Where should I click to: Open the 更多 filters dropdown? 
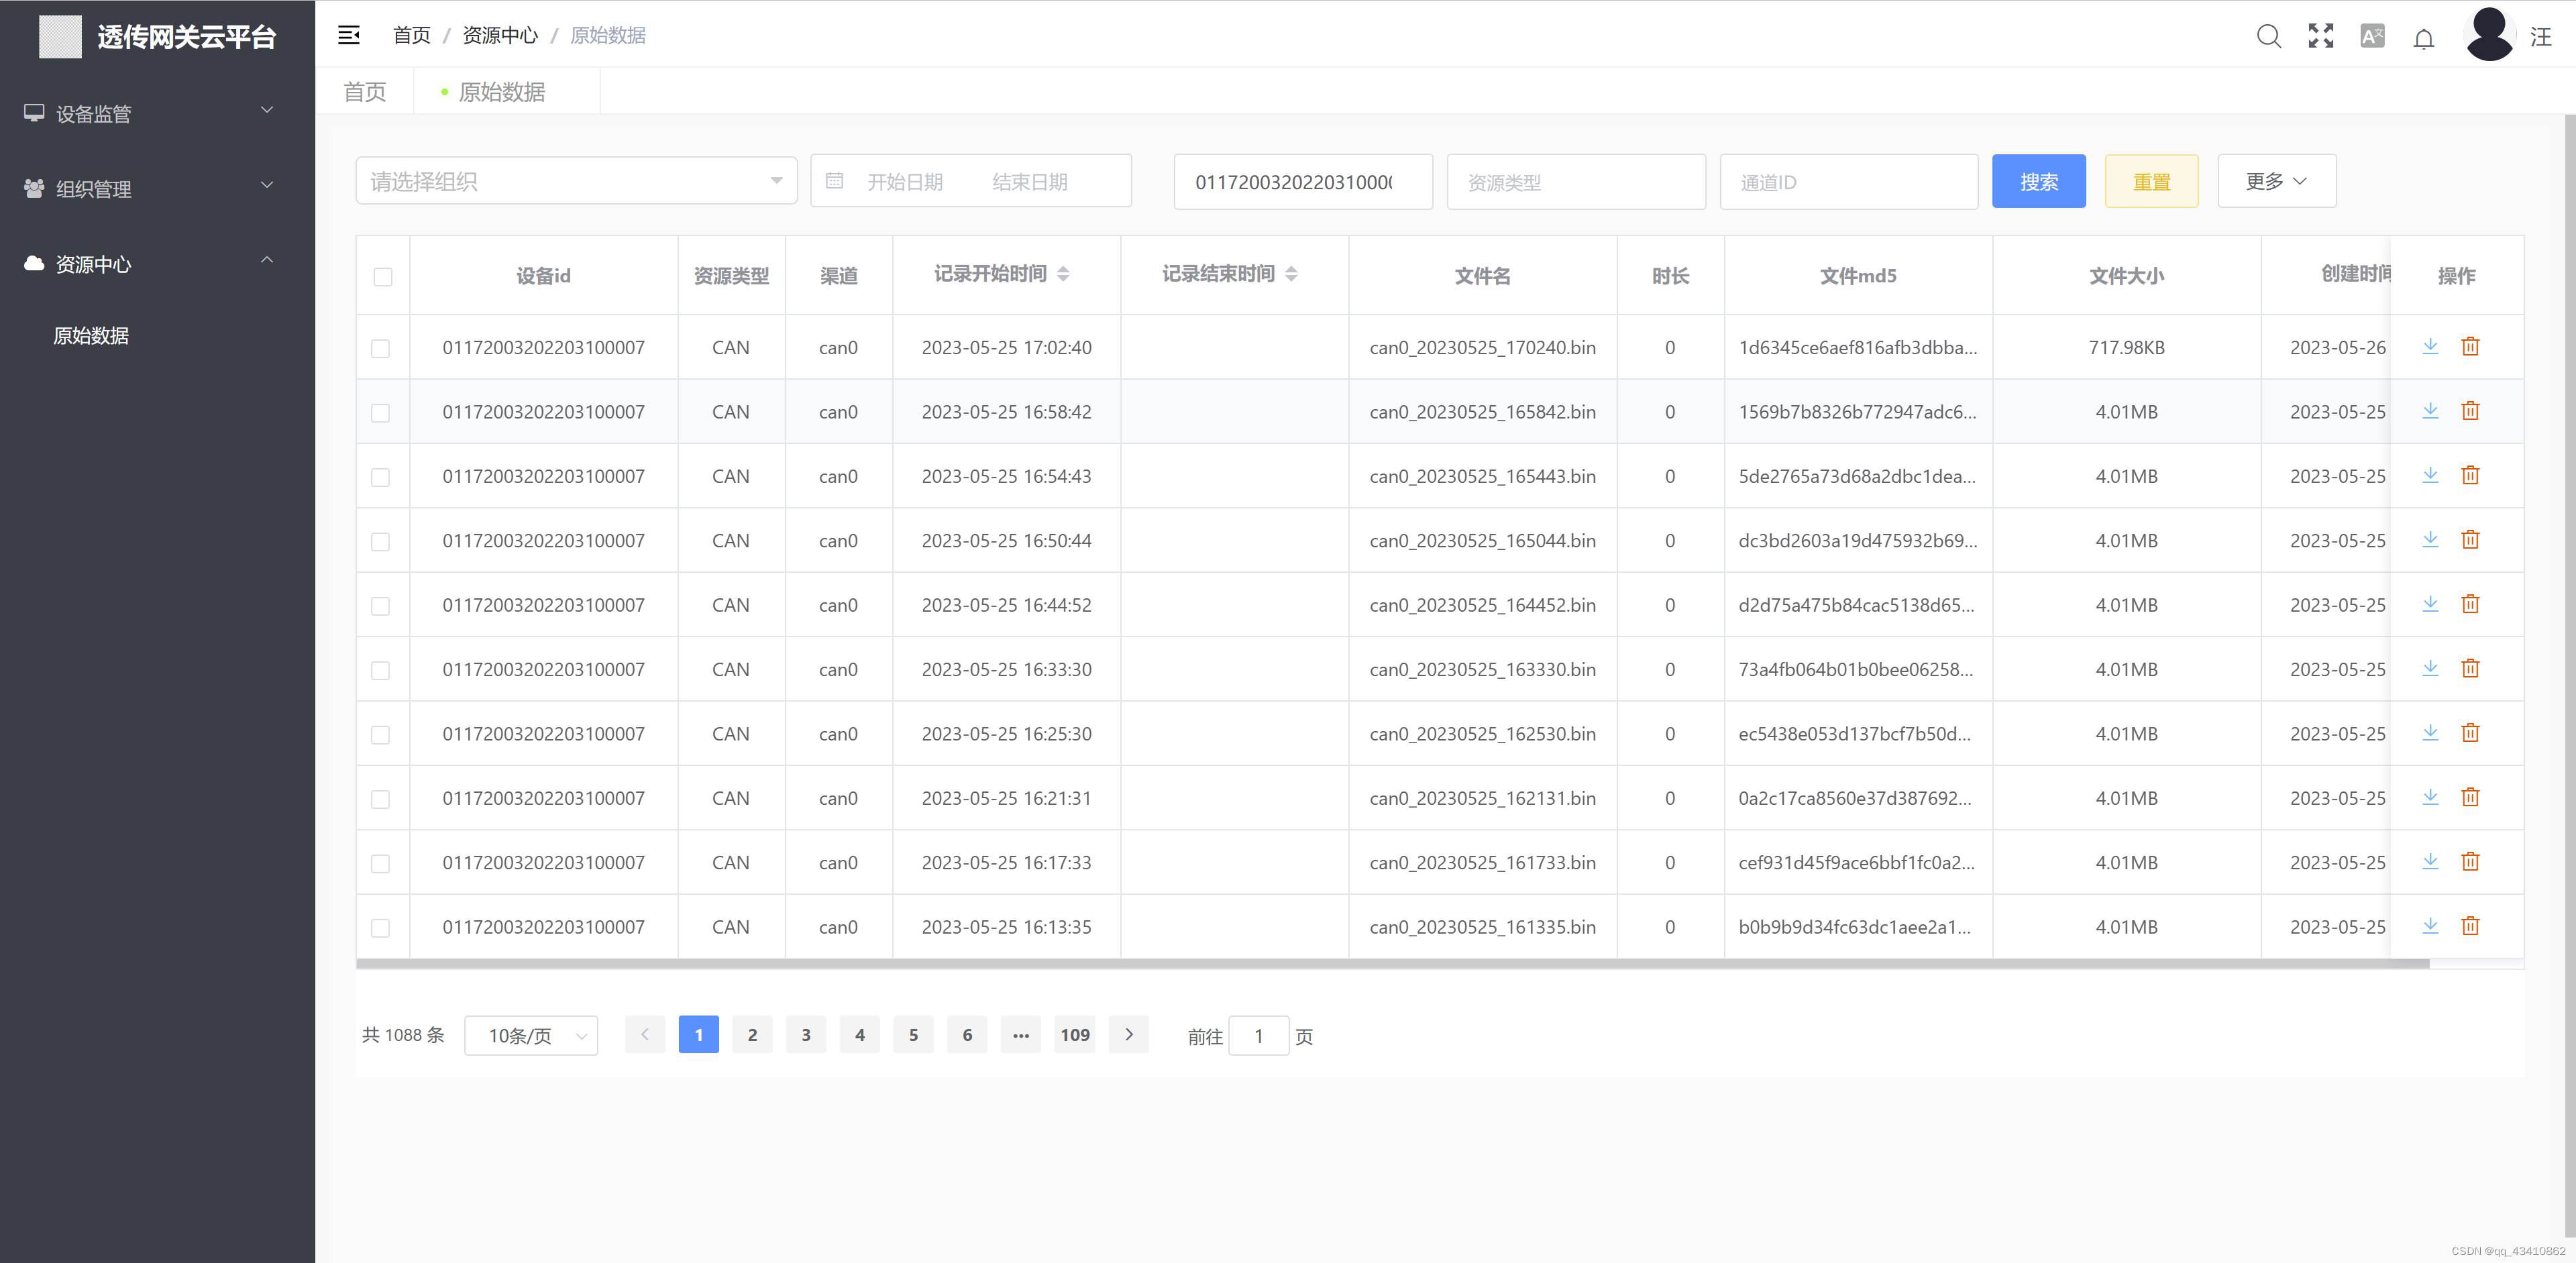point(2277,181)
